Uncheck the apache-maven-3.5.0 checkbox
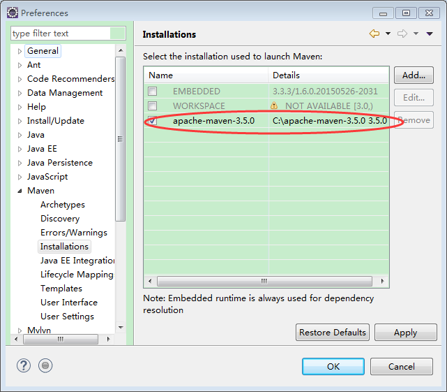Screen dimensions: 447x392 coord(152,121)
